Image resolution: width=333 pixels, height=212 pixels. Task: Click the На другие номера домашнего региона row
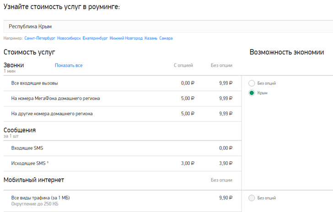tap(52, 113)
